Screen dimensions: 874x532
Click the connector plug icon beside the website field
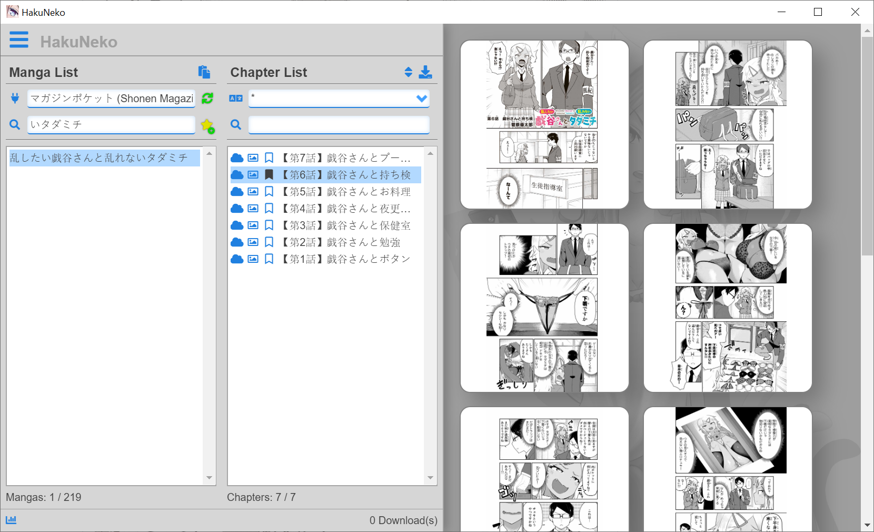15,98
